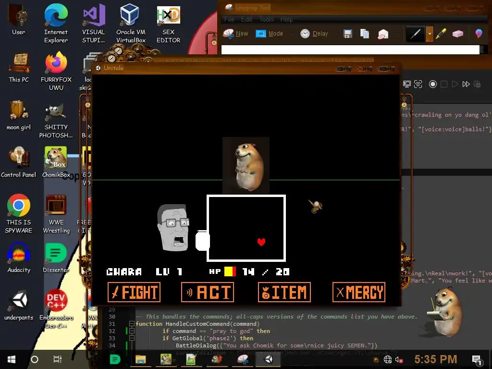Open the Pen options dropdown arrow
The height and width of the screenshot is (369, 492).
[429, 34]
